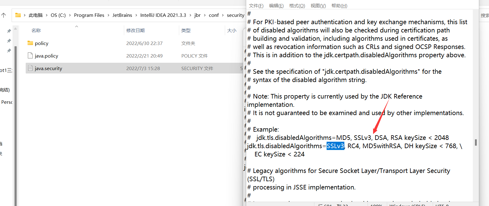Screen dimensions: 489x206
Task: Click the policy folder icon
Action: coord(30,43)
